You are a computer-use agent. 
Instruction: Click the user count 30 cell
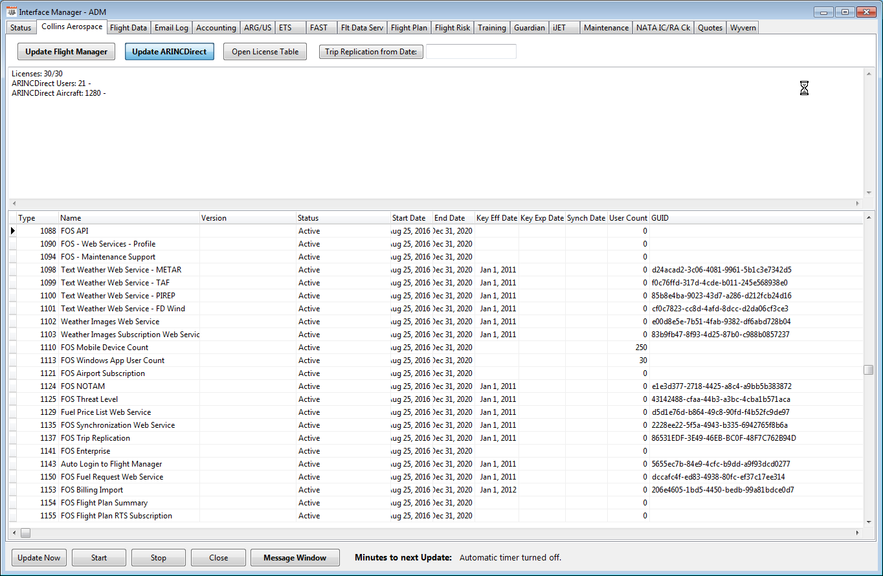pyautogui.click(x=629, y=360)
